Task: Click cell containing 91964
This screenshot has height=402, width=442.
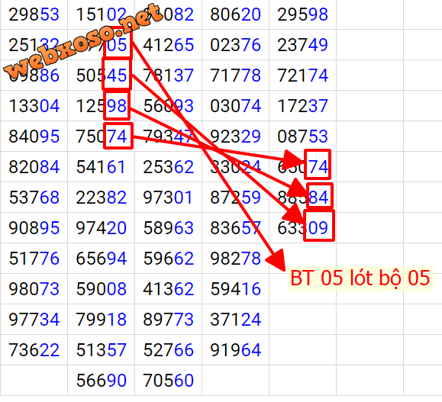Action: point(235,350)
